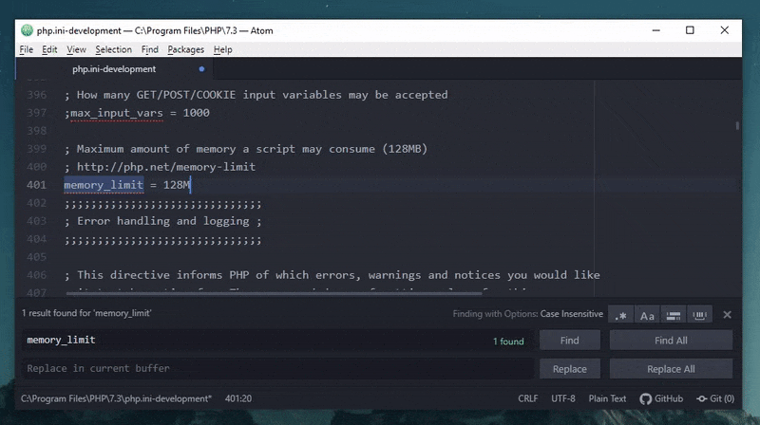Click the 'Case Insensitive' options label
This screenshot has width=760, height=425.
click(572, 314)
